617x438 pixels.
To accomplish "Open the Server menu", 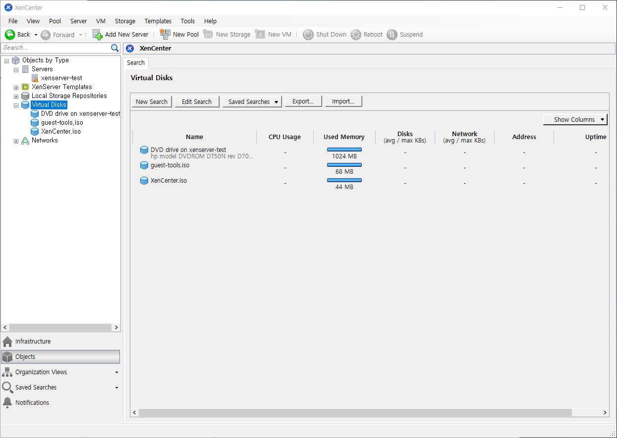I will [78, 21].
